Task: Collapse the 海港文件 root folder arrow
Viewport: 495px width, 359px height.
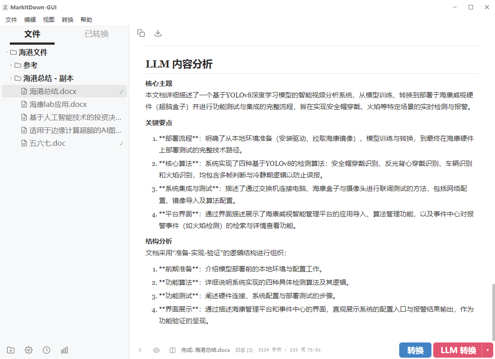Action: click(x=7, y=52)
